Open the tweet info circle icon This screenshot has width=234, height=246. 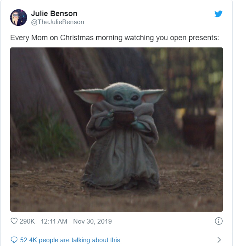pos(219,221)
